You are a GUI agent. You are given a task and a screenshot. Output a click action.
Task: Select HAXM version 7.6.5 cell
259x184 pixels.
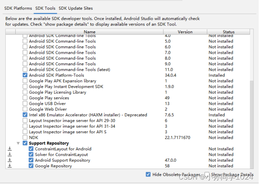(169, 115)
